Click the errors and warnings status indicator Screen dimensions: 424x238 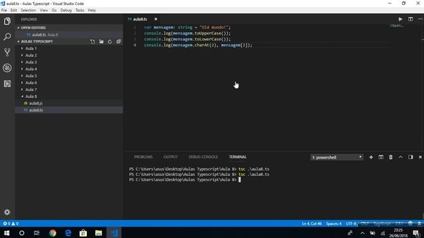(11, 223)
